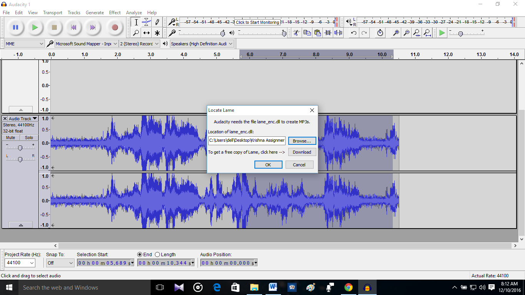Click the Copy toolbar icon
The image size is (525, 295).
tap(307, 33)
